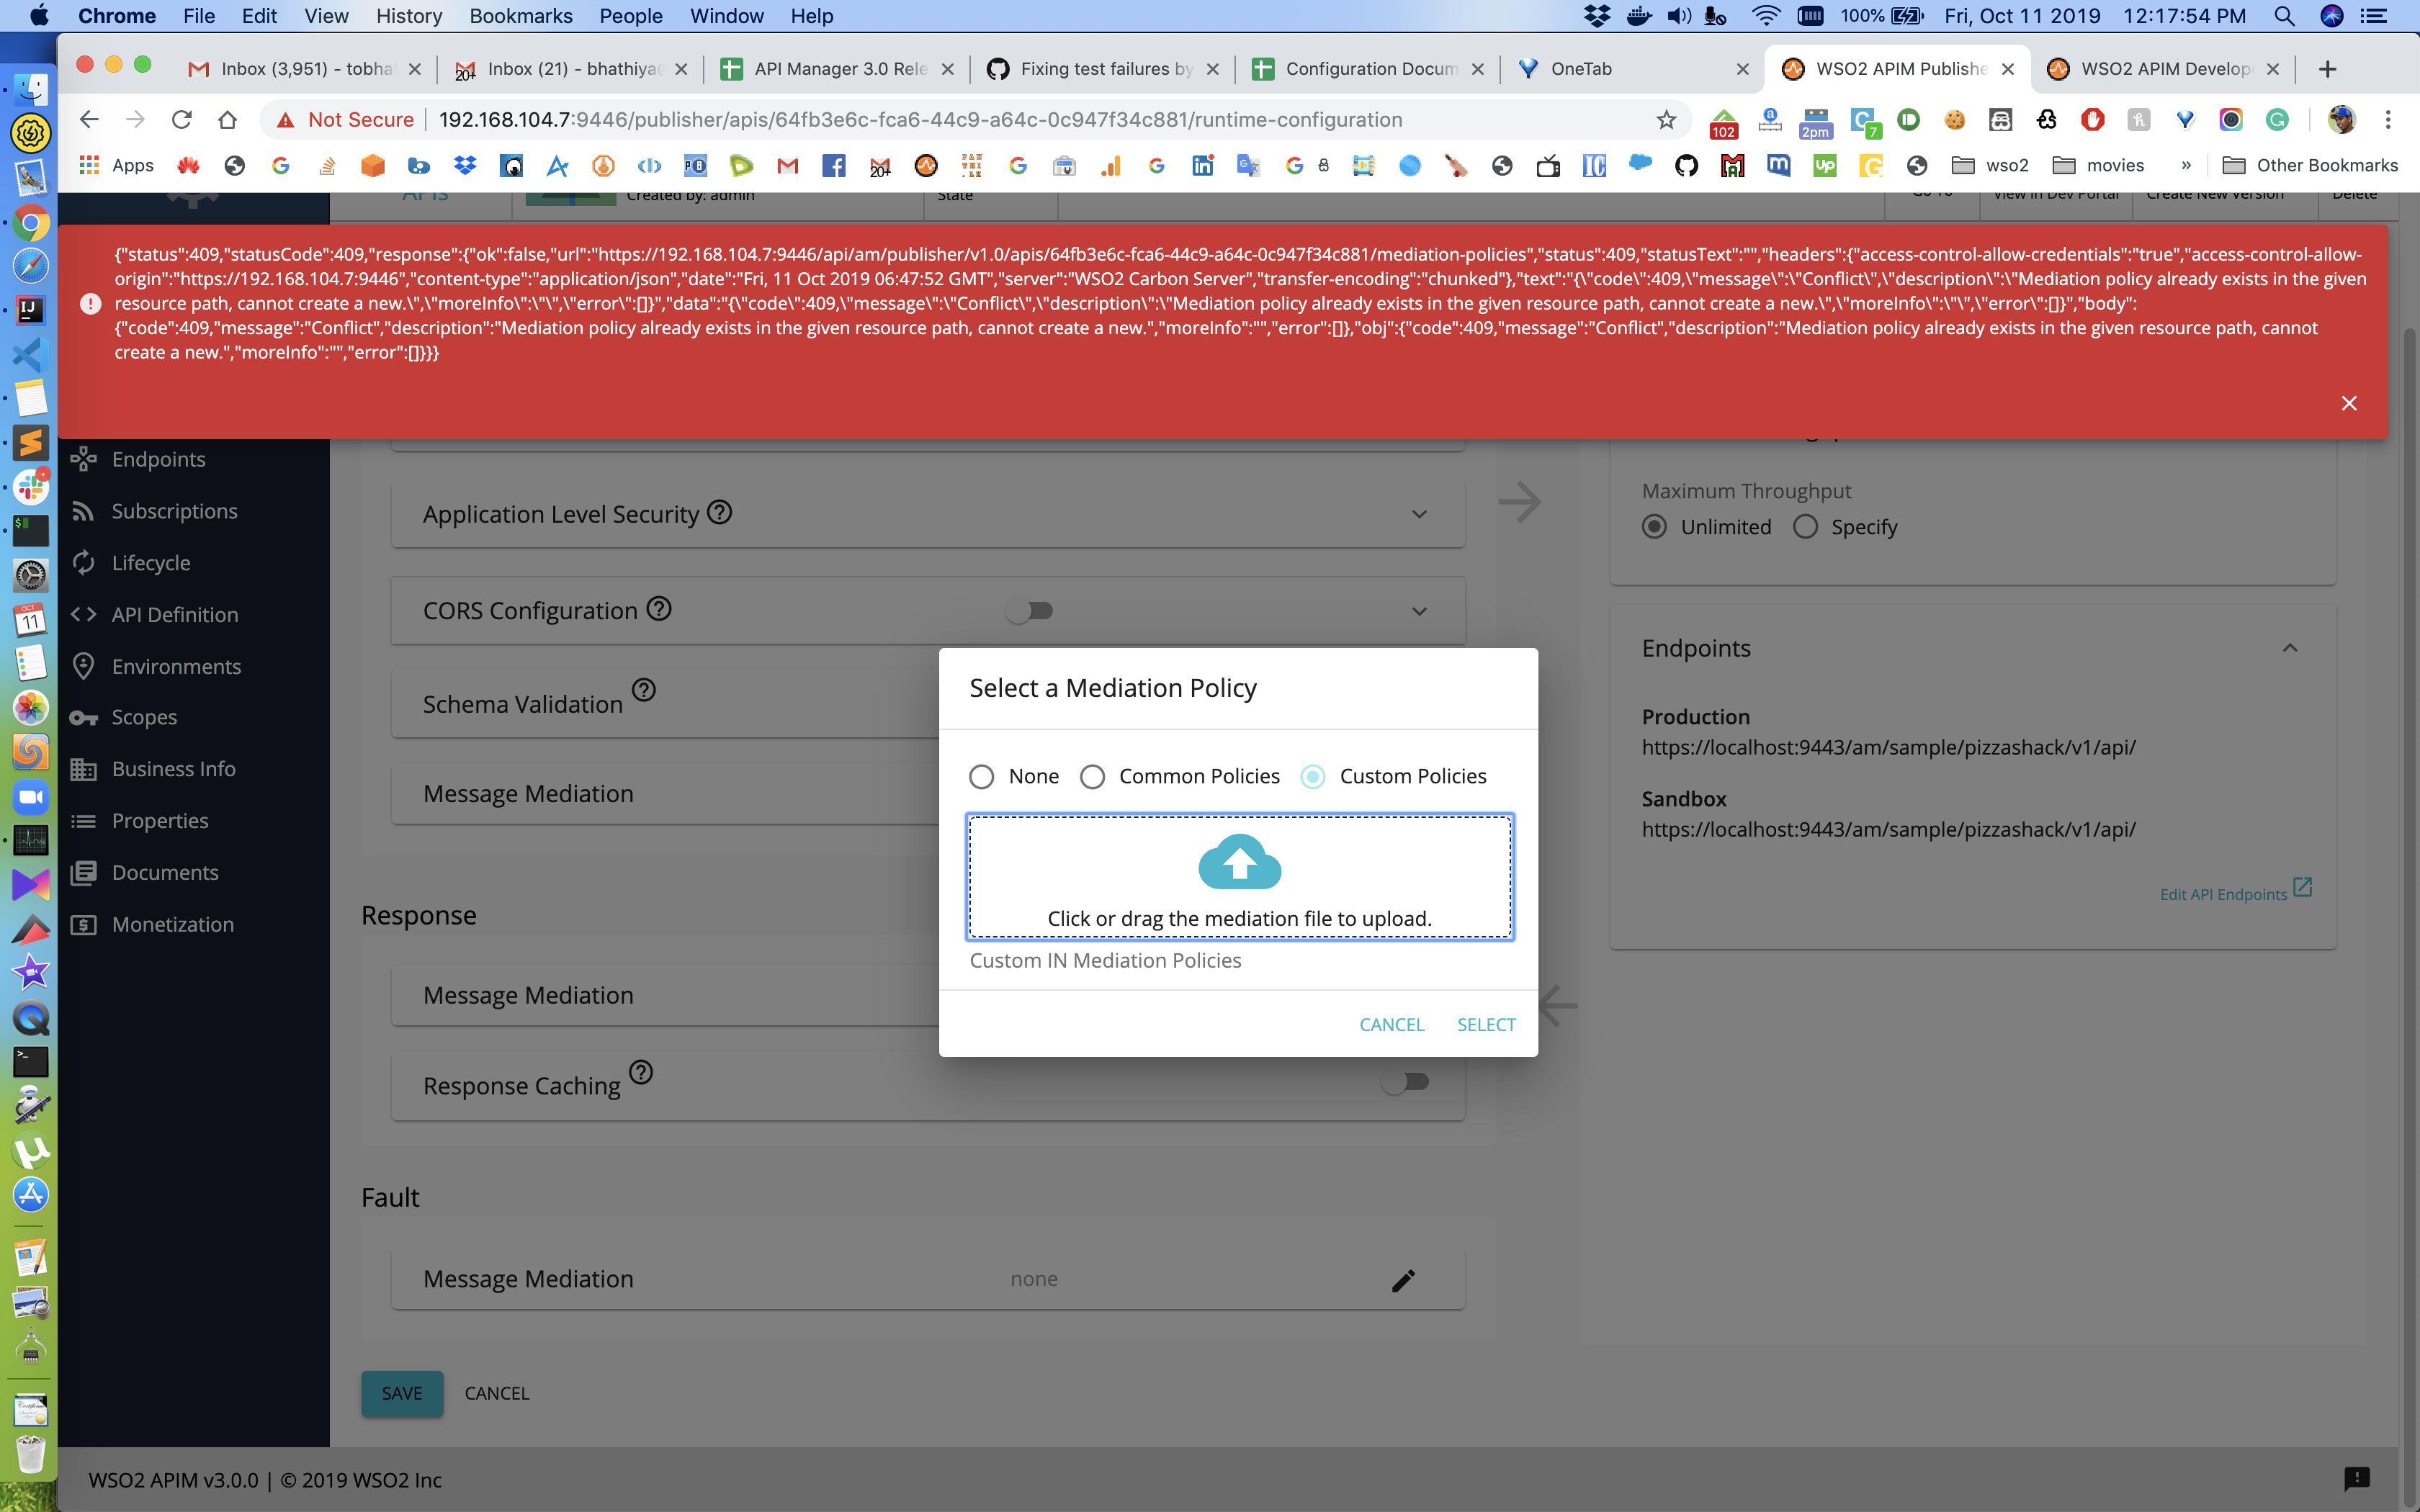2420x1512 pixels.
Task: Click the cloud upload icon
Action: point(1239,862)
